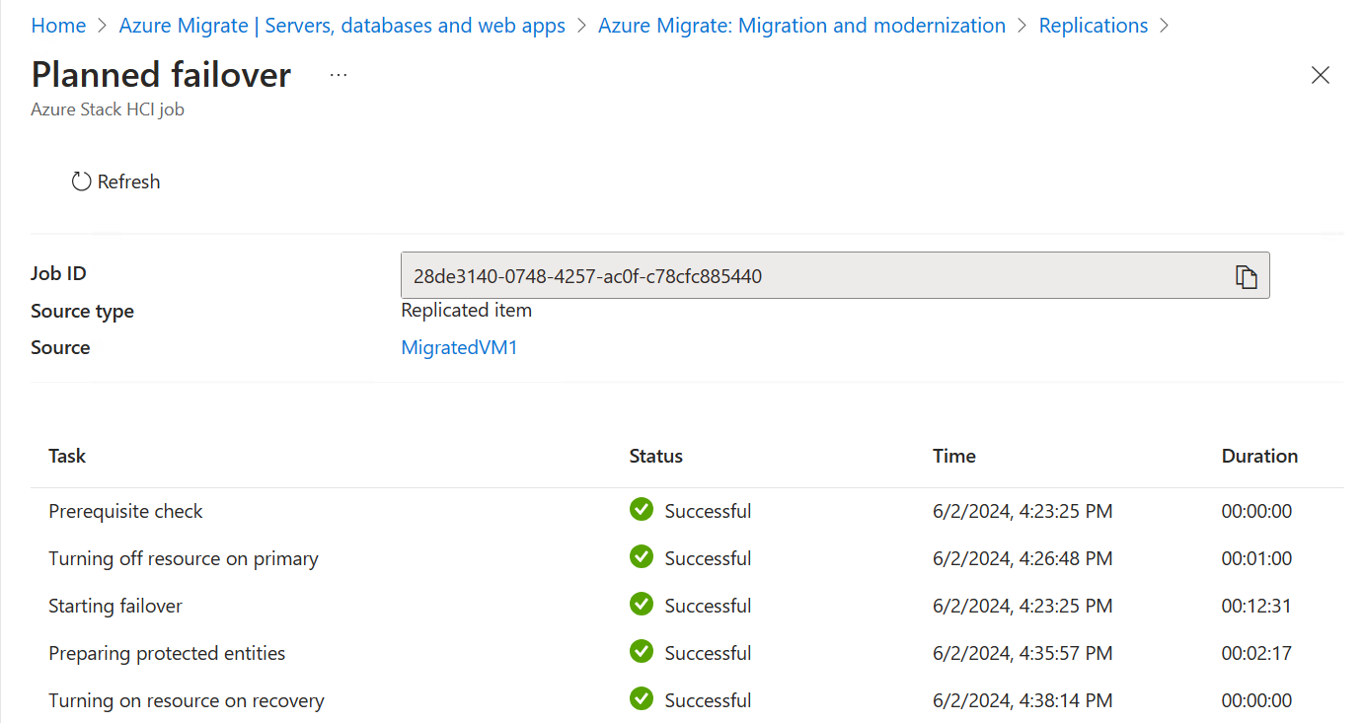Image resolution: width=1364 pixels, height=723 pixels.
Task: Navigate to Home via the breadcrumb
Action: pyautogui.click(x=58, y=25)
